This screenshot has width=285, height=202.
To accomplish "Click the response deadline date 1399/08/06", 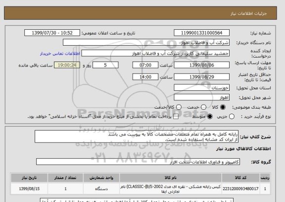I will pos(201,65).
